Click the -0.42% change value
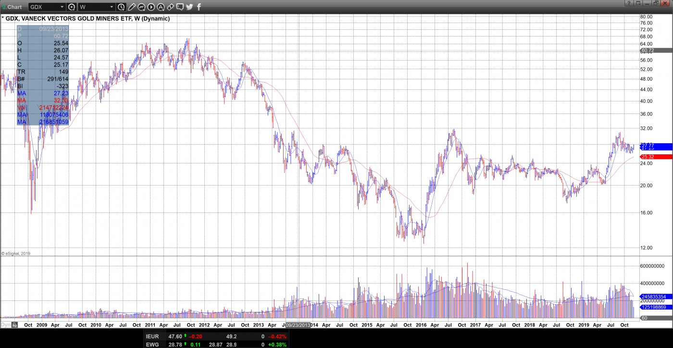This screenshot has height=348, width=673. pos(277,336)
